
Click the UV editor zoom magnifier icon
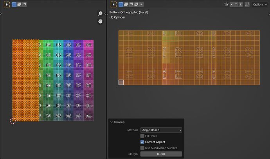tap(100, 13)
